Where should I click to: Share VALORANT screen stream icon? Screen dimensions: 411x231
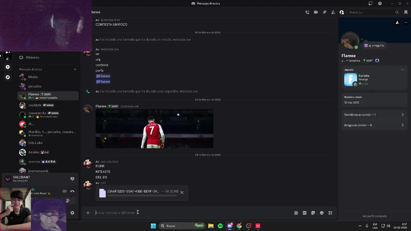coord(72,179)
